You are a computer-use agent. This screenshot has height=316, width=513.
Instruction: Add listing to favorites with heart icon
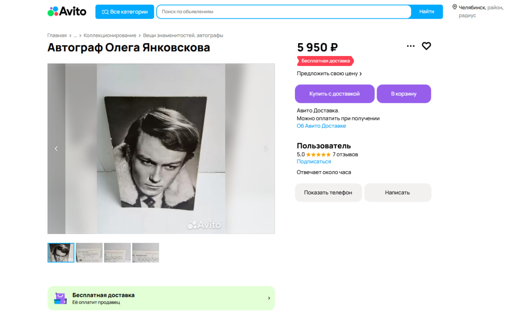426,46
